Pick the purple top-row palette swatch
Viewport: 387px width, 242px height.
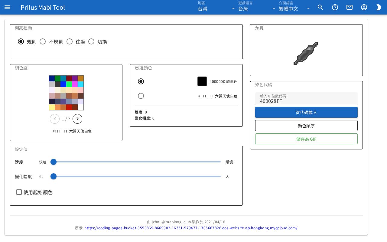[x=75, y=79]
